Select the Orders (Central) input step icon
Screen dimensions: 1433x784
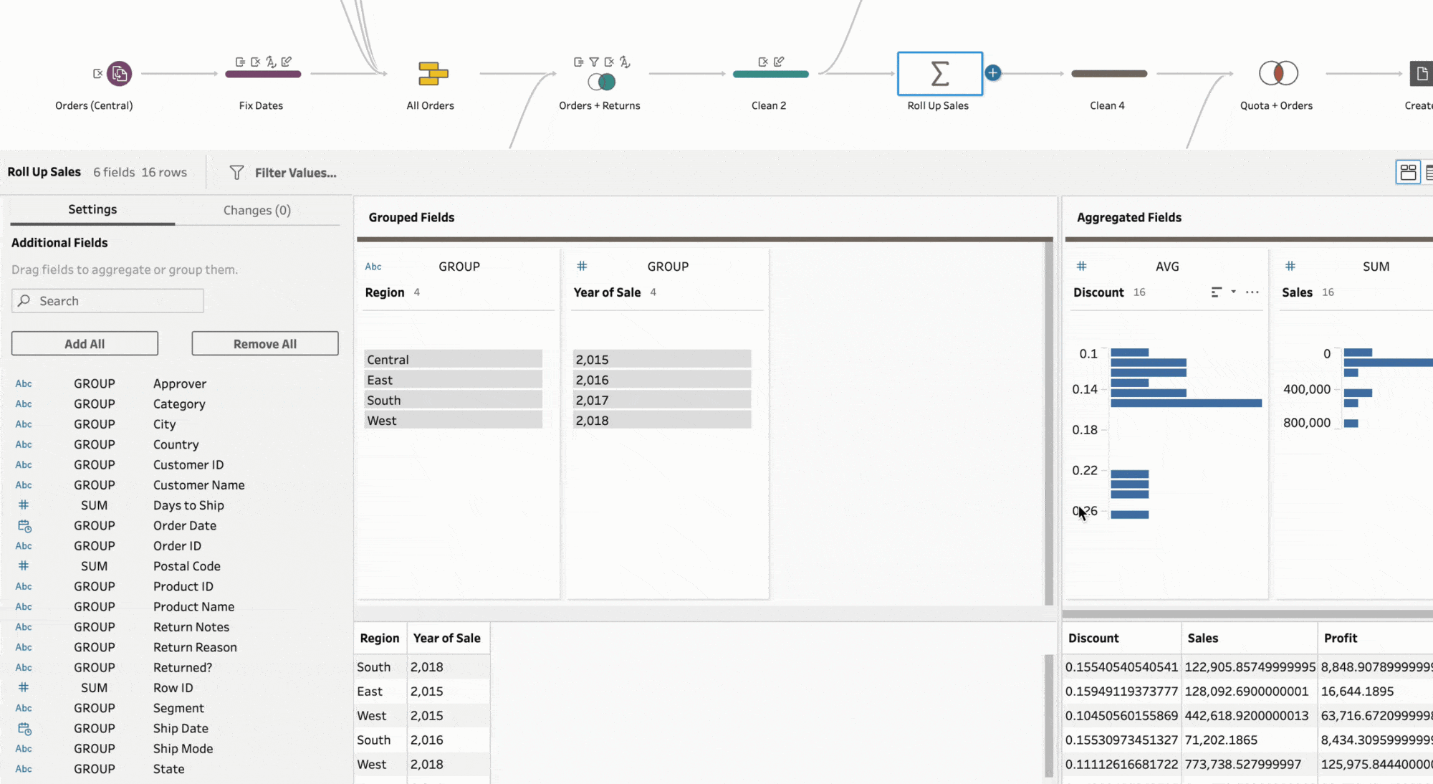pyautogui.click(x=119, y=73)
